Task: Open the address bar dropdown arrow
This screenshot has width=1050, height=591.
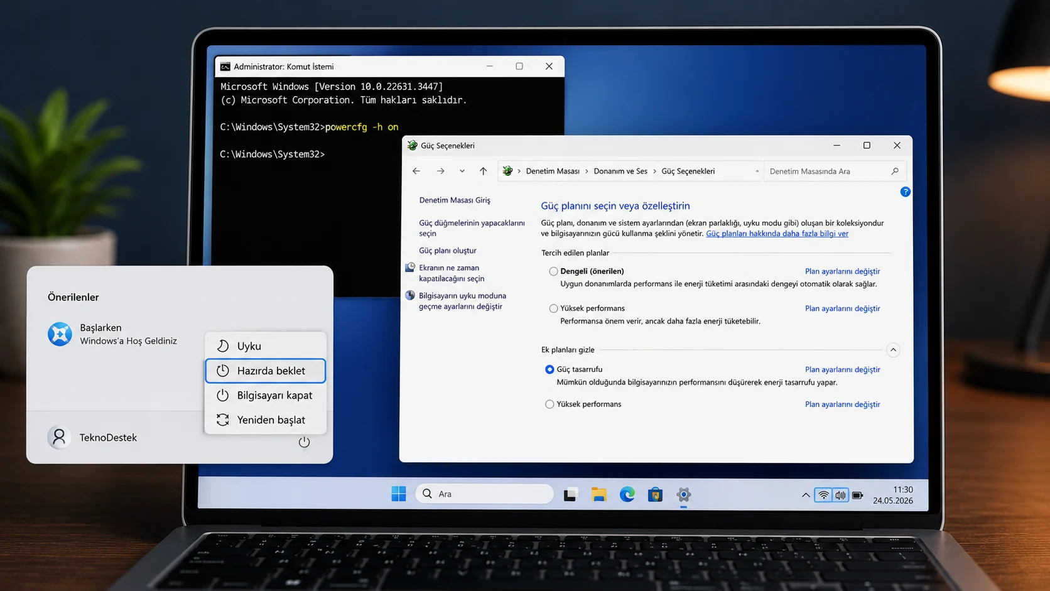Action: (x=757, y=171)
